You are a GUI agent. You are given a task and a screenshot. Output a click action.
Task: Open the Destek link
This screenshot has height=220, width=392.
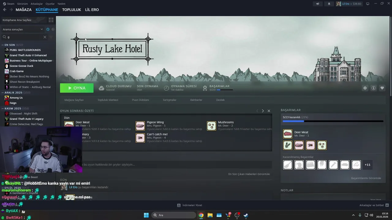[220, 100]
